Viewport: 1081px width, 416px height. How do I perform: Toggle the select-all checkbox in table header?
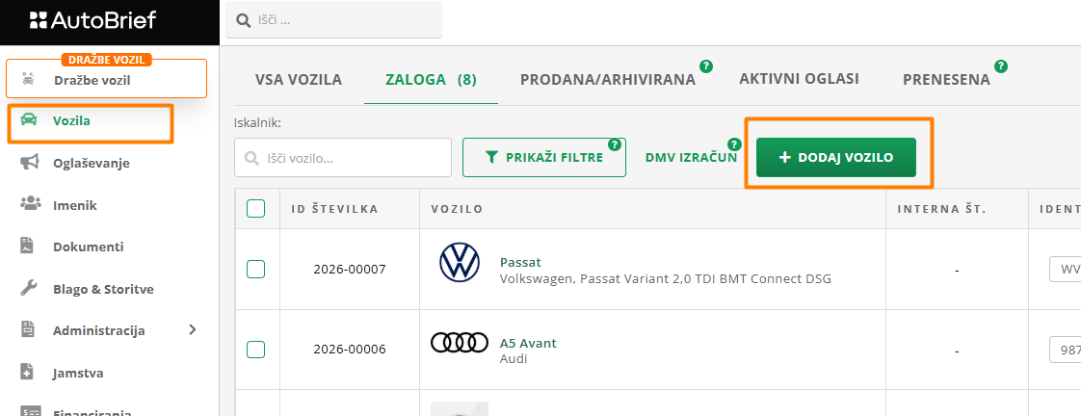point(256,208)
